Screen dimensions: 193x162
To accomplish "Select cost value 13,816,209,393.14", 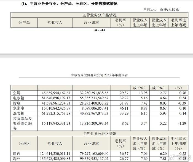I will [x=94, y=123].
